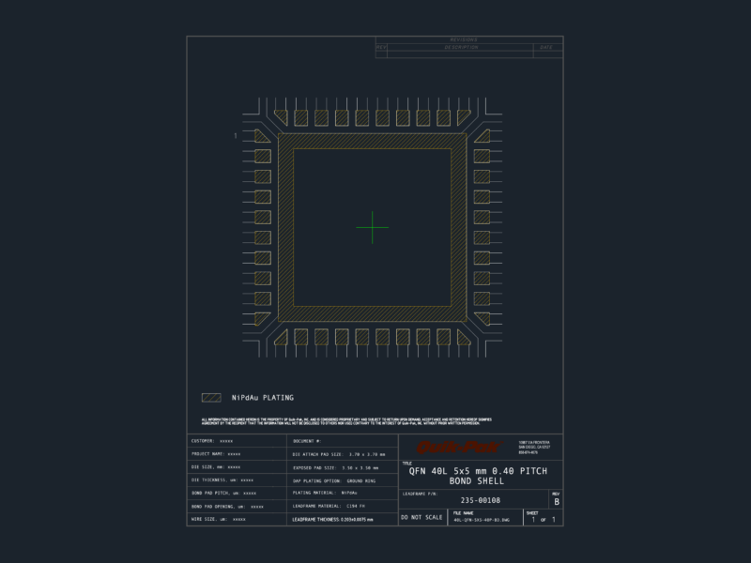The width and height of the screenshot is (751, 563).
Task: Select the WIRE SIZE field
Action: point(237,519)
